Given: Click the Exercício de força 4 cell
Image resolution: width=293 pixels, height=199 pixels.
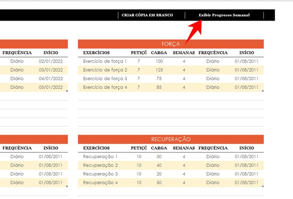Looking at the screenshot, I should click(105, 87).
